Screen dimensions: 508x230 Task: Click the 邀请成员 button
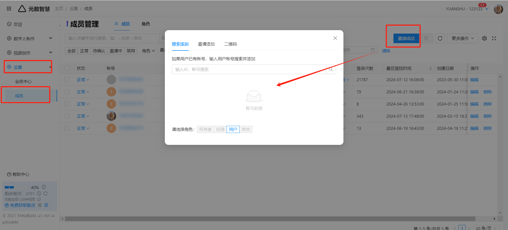point(406,38)
